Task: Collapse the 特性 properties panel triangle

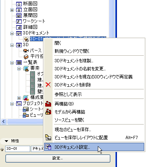Action: [7, 141]
